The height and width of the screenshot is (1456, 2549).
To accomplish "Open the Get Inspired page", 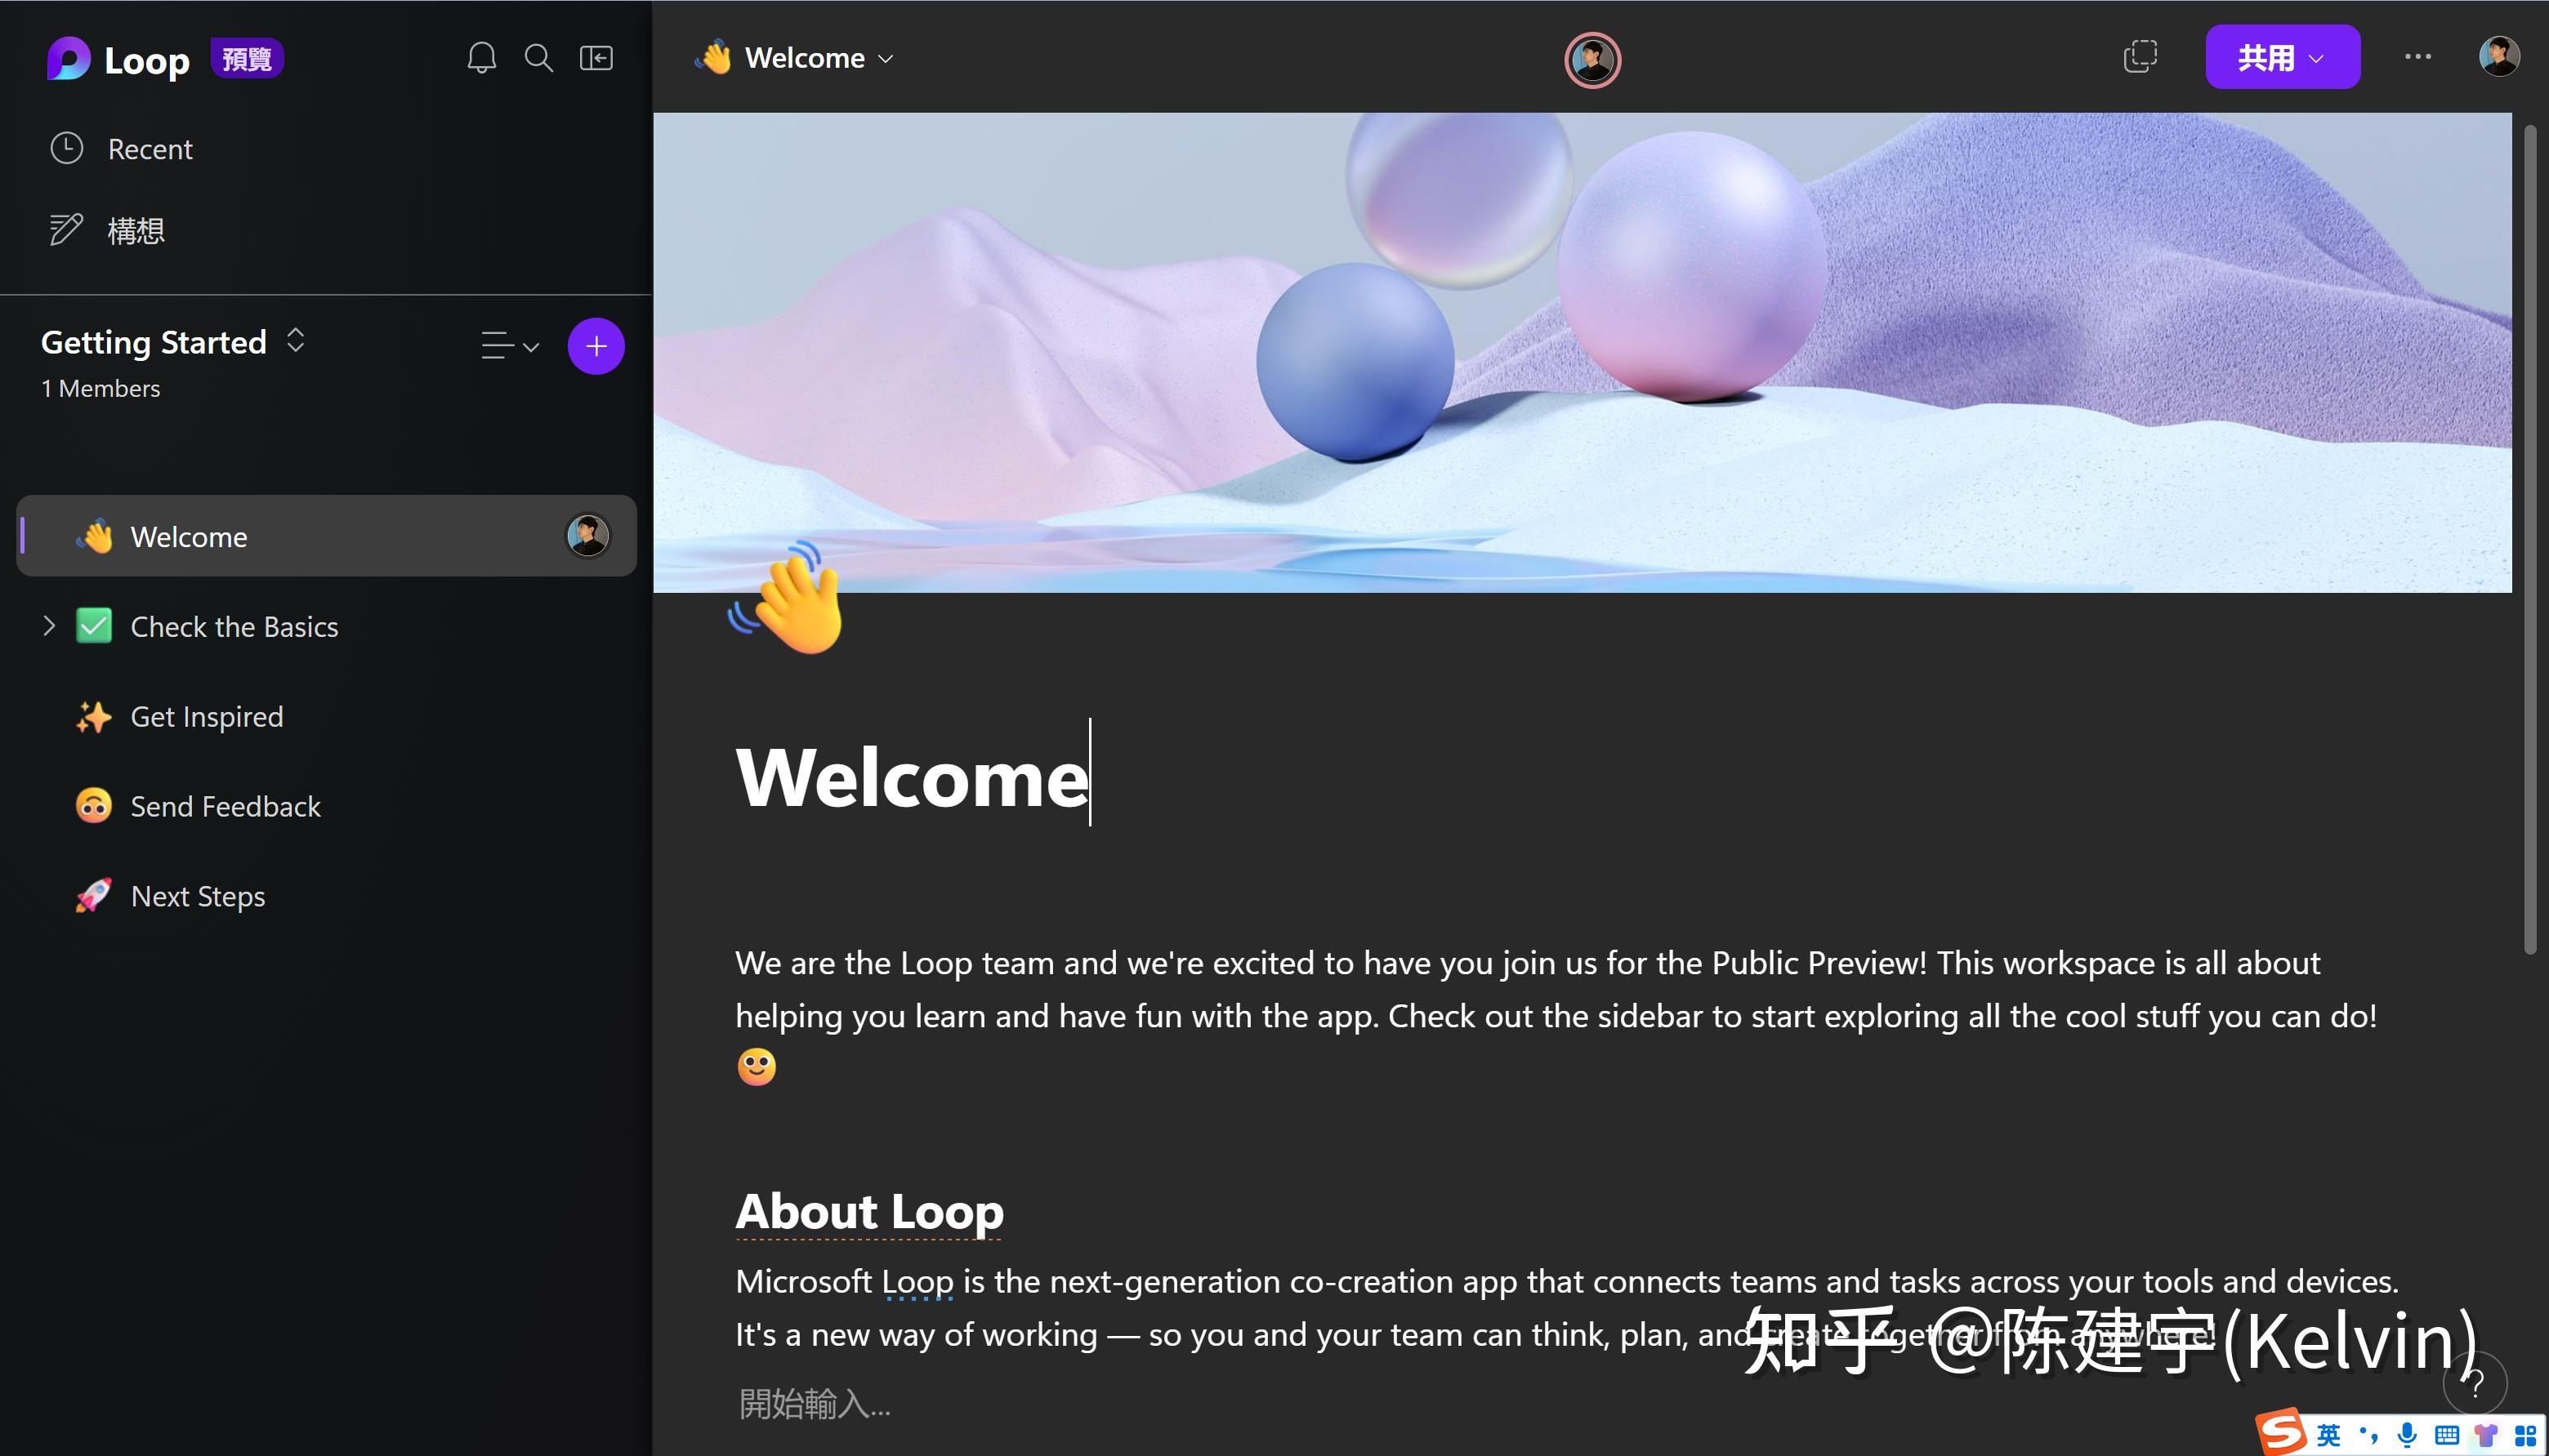I will [206, 717].
